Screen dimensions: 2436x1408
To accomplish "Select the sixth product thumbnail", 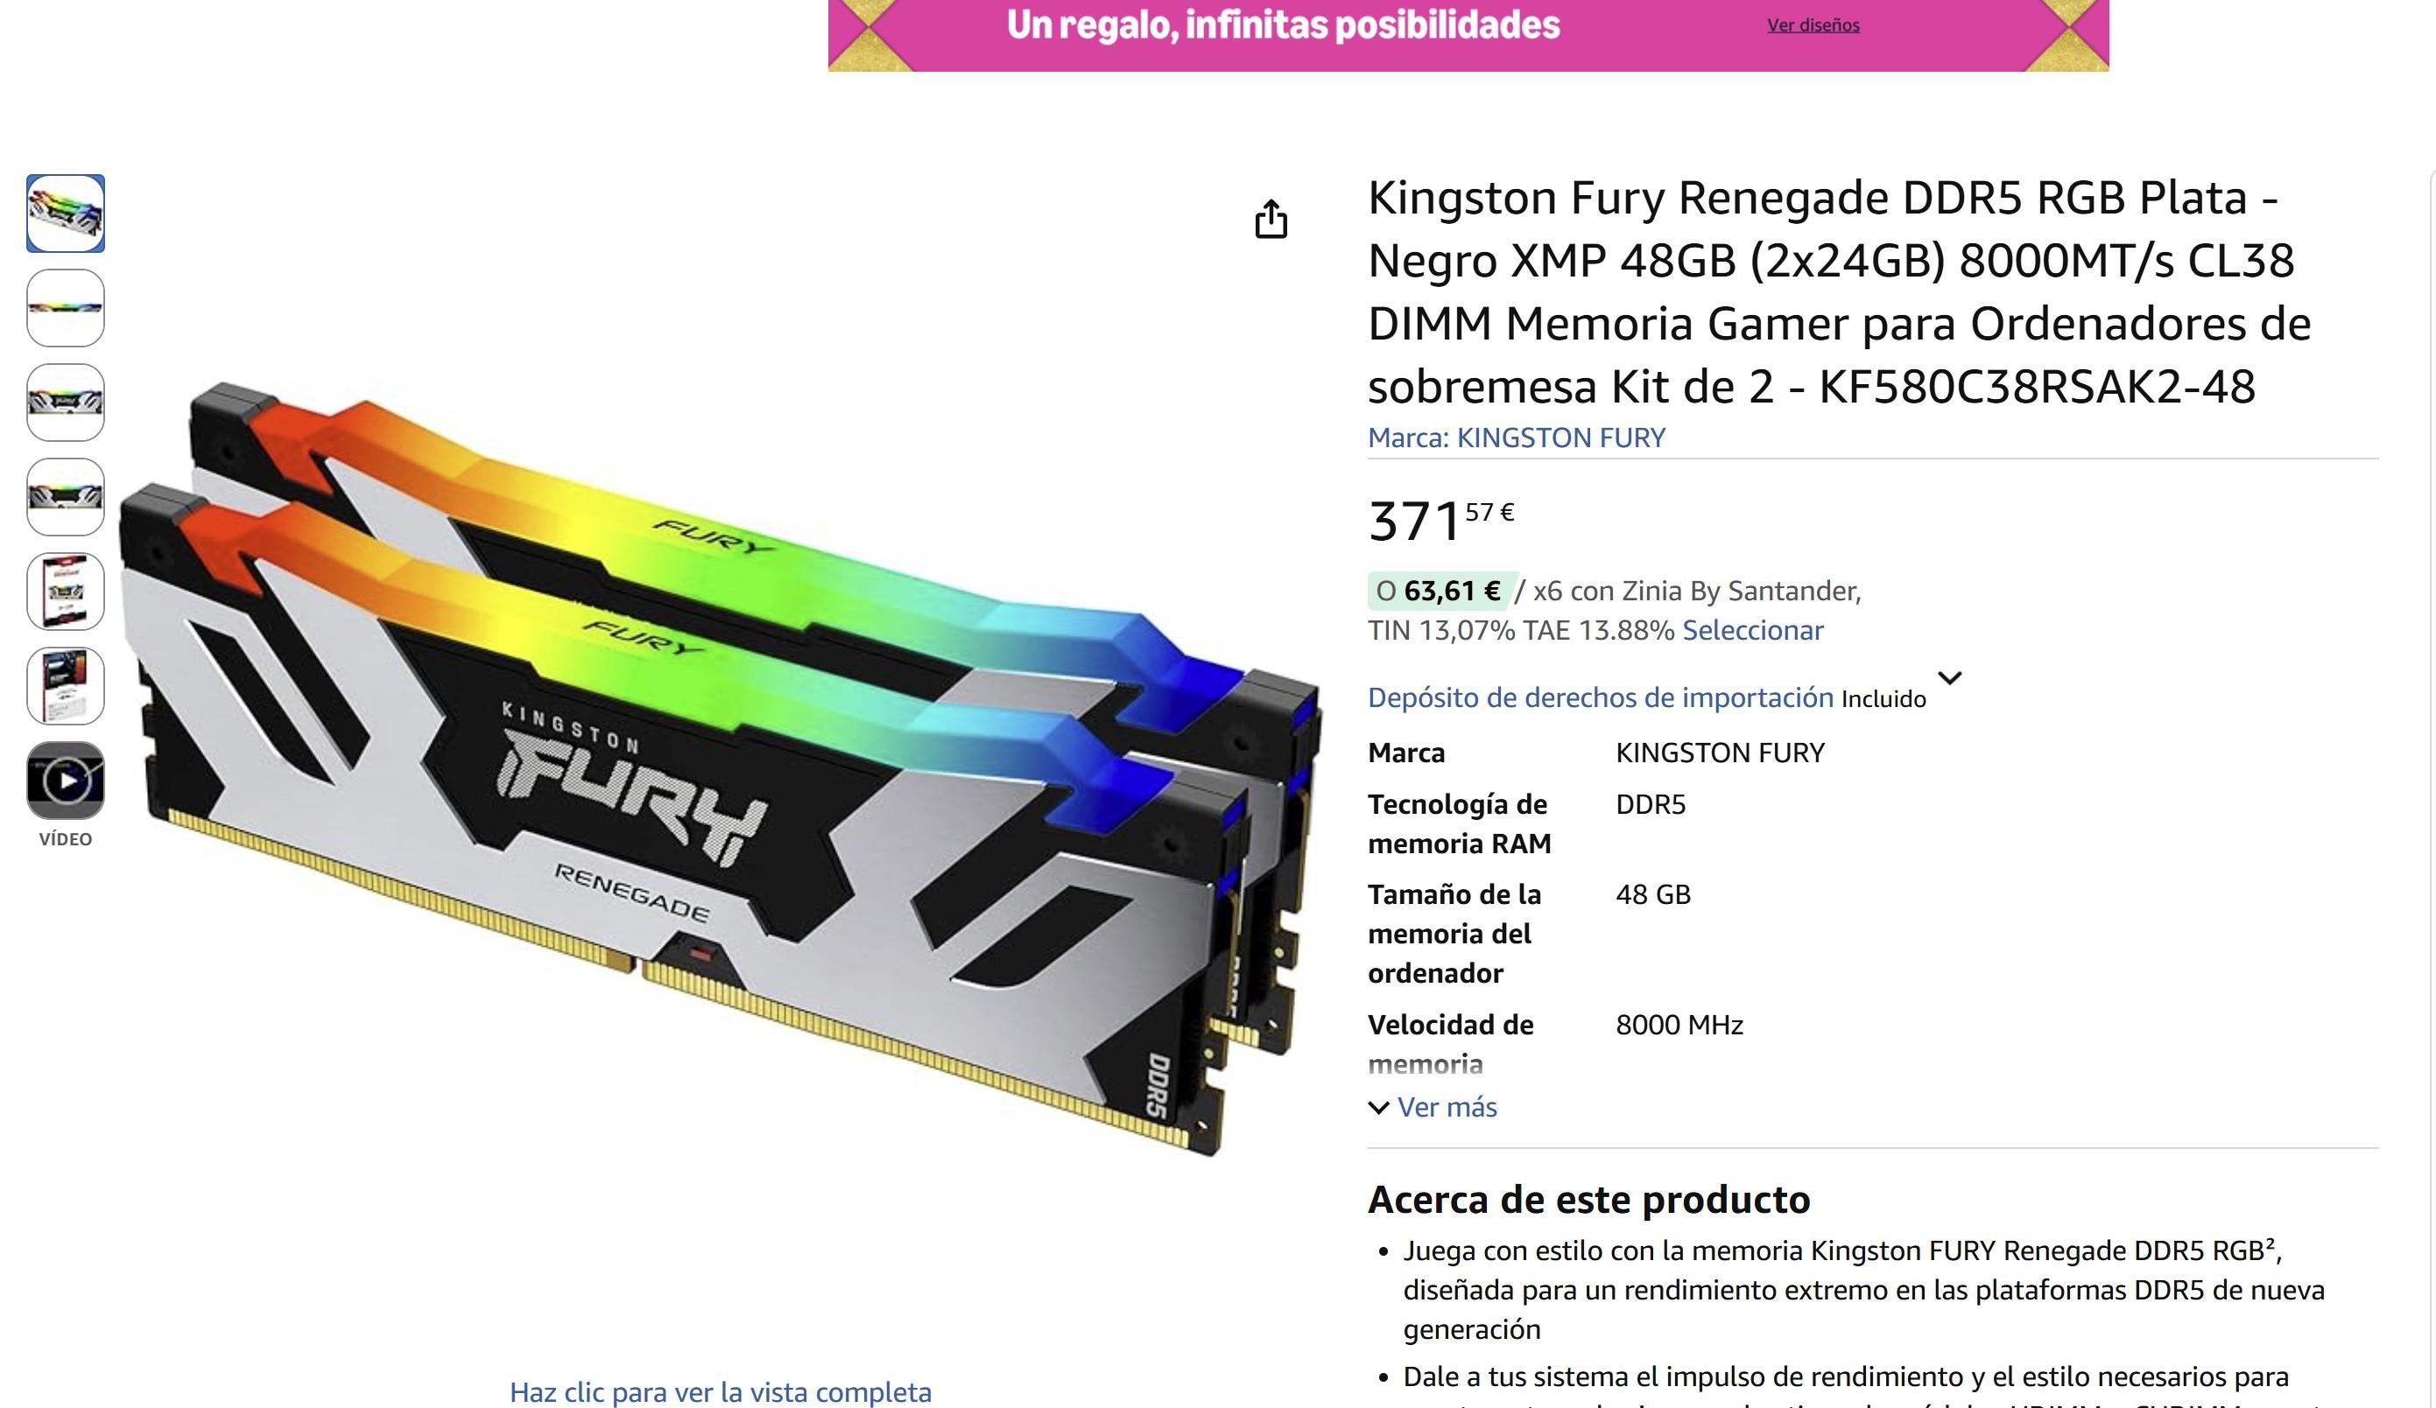I will 66,686.
